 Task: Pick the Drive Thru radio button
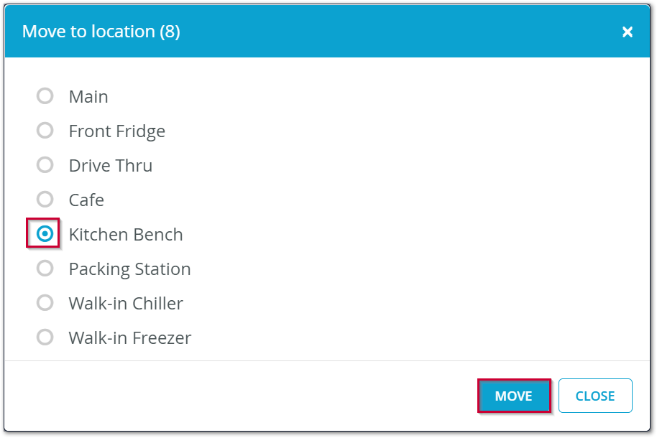tap(45, 164)
